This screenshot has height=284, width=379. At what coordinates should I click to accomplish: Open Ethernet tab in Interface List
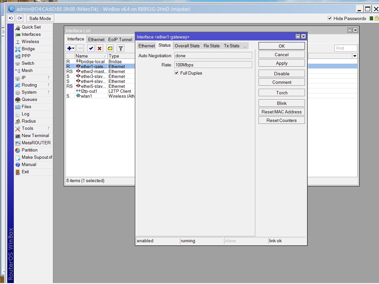tap(96, 39)
